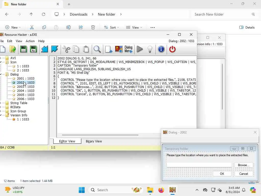261x196 pixels.
Task: Click the USD/JPY widget on taskbar
Action: (15, 190)
